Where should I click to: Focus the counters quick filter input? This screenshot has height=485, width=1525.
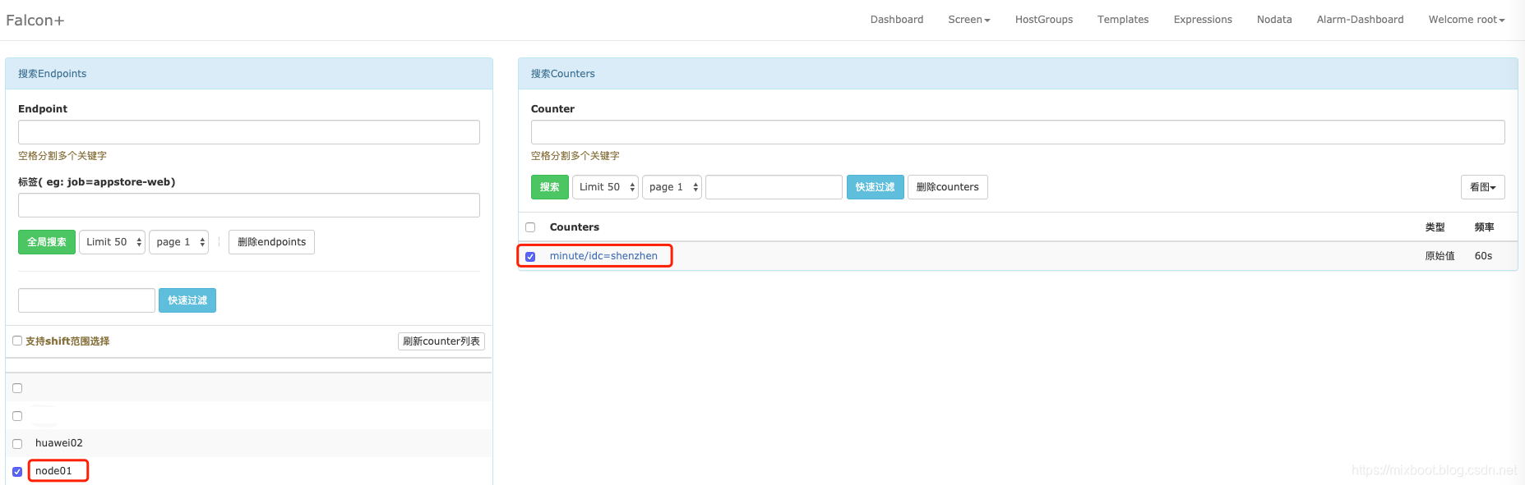[774, 187]
